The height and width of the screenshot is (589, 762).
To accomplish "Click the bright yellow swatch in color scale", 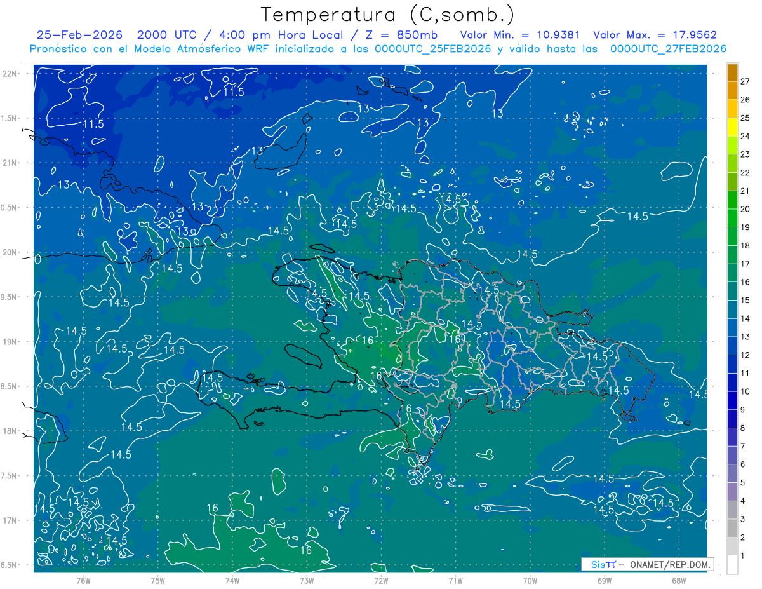I will 732,126.
